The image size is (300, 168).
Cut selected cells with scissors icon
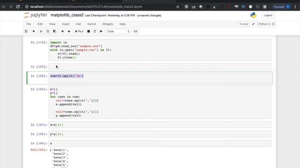click(x=41, y=31)
